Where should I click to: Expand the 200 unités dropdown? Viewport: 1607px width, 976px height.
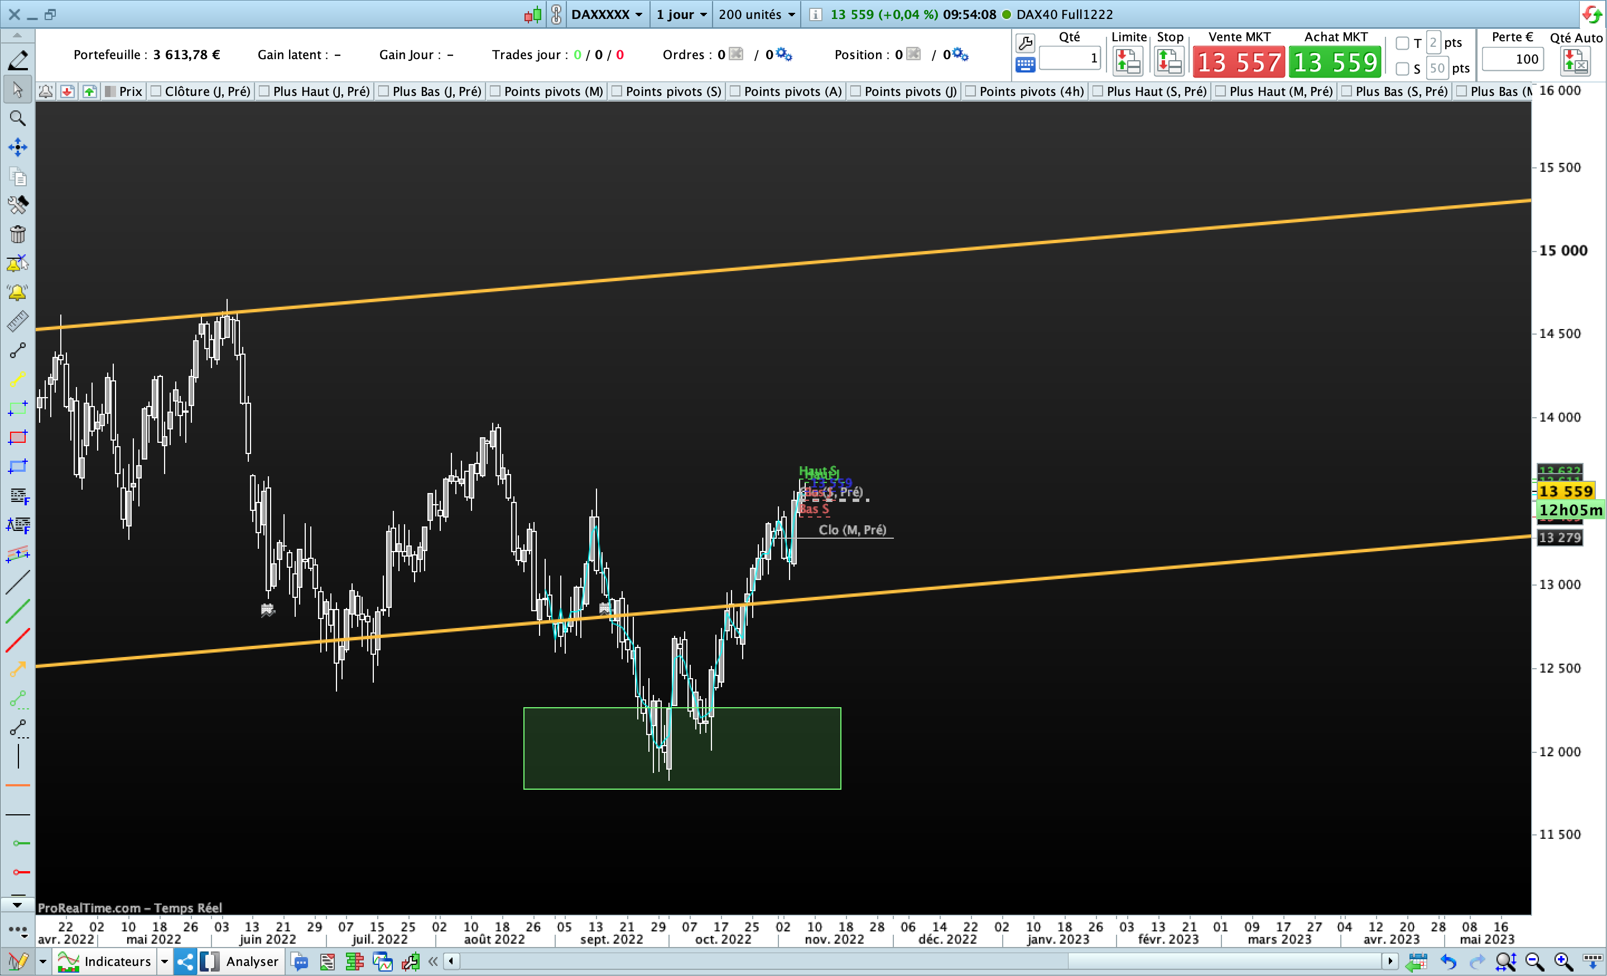(x=757, y=15)
